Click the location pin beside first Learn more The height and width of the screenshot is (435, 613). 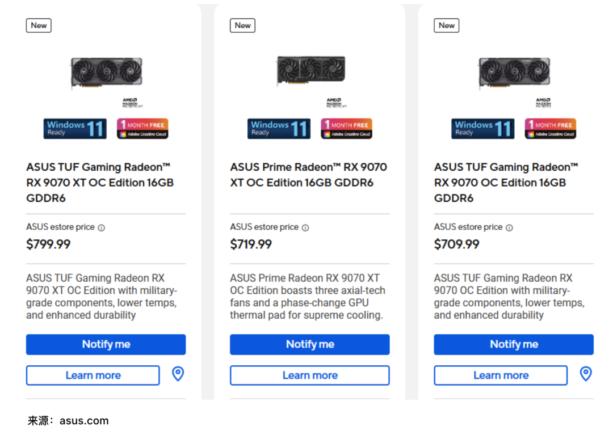(x=178, y=374)
